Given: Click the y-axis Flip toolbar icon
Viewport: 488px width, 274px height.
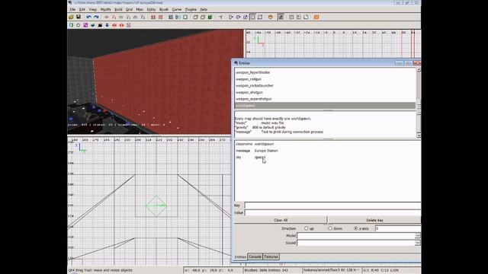Looking at the screenshot, I should (120, 17).
